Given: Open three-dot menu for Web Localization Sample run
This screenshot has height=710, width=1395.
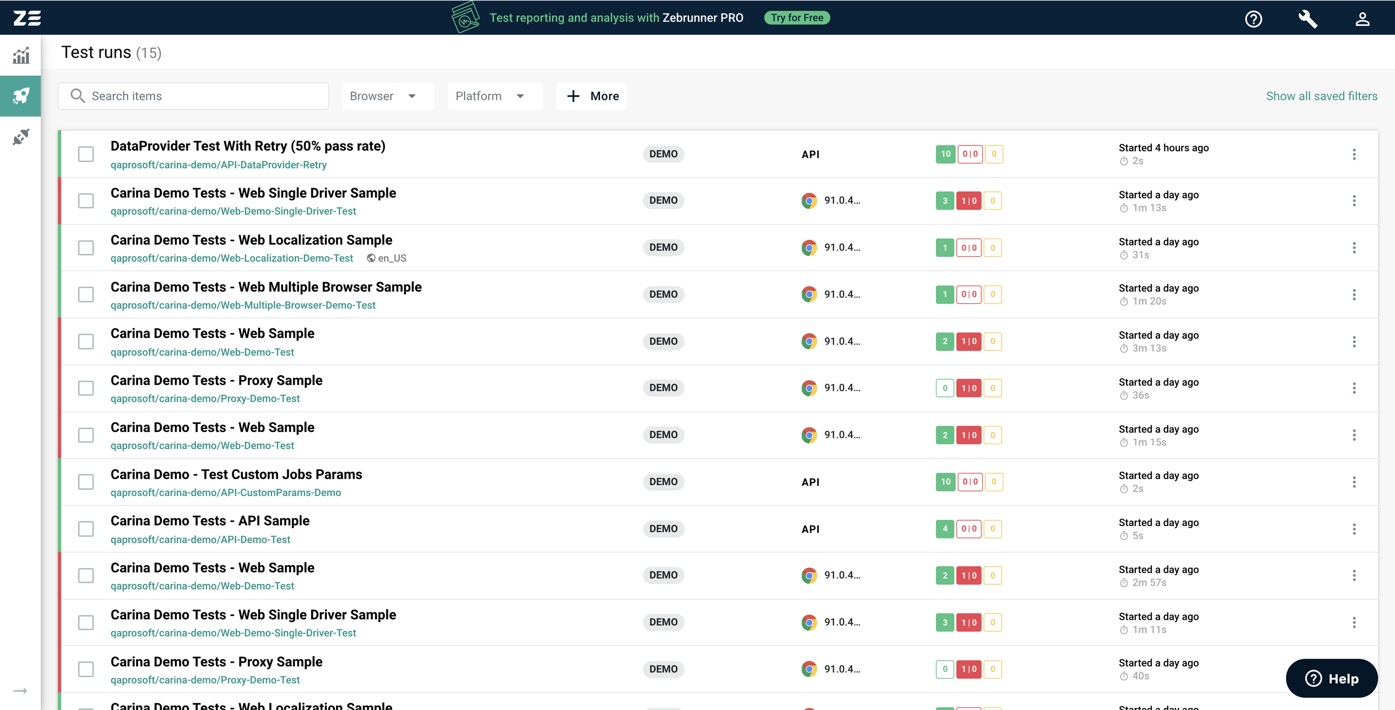Looking at the screenshot, I should [x=1354, y=248].
